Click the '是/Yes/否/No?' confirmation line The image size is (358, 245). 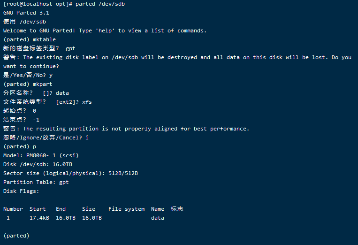(28, 75)
